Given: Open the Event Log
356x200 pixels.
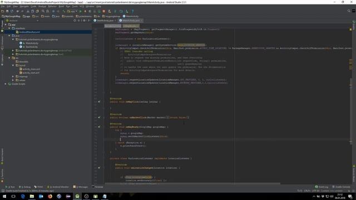Looking at the screenshot, I should tap(322, 187).
